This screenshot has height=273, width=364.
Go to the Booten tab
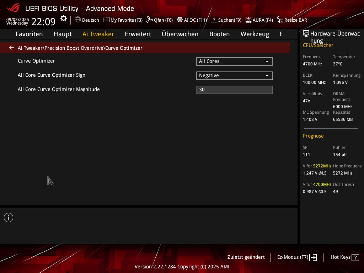click(220, 34)
